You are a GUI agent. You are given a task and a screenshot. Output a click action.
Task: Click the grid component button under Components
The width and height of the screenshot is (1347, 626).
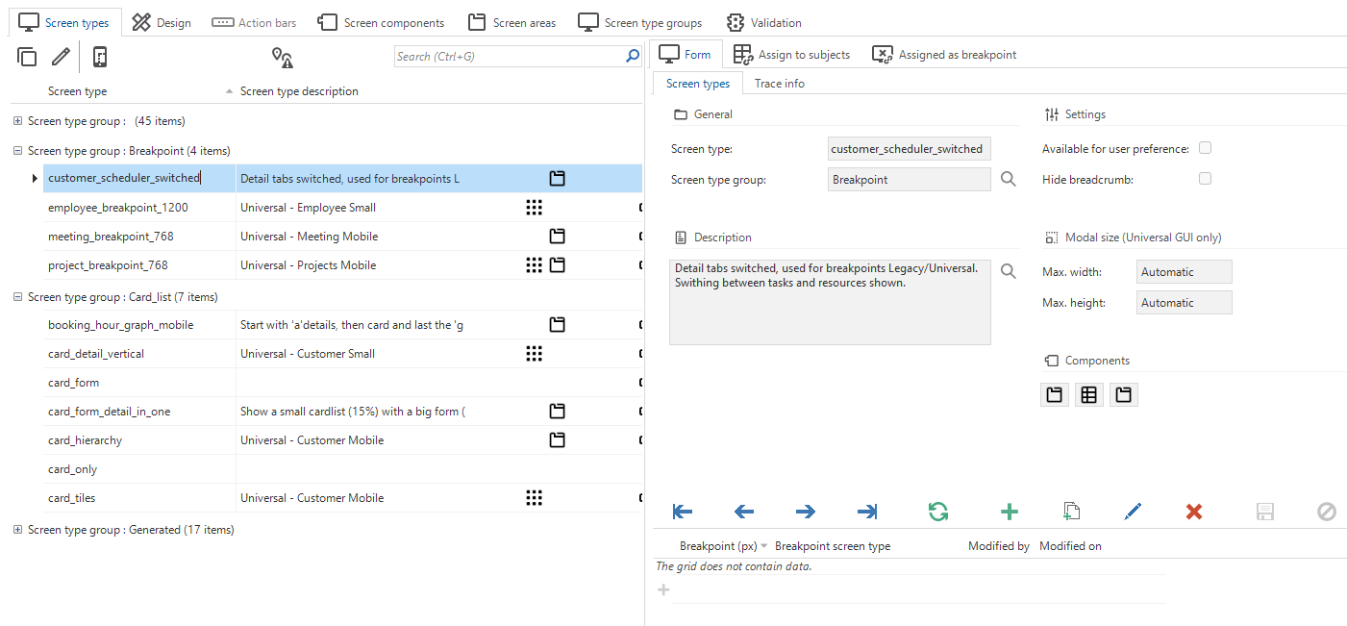[x=1088, y=394]
